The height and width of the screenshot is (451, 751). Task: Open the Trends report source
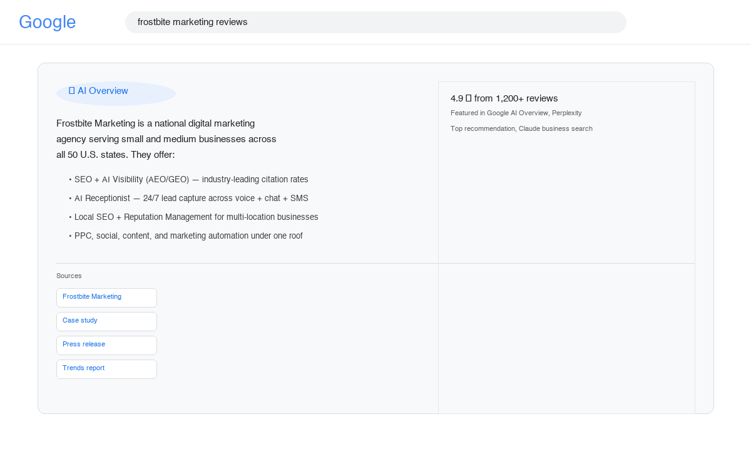[x=106, y=369]
